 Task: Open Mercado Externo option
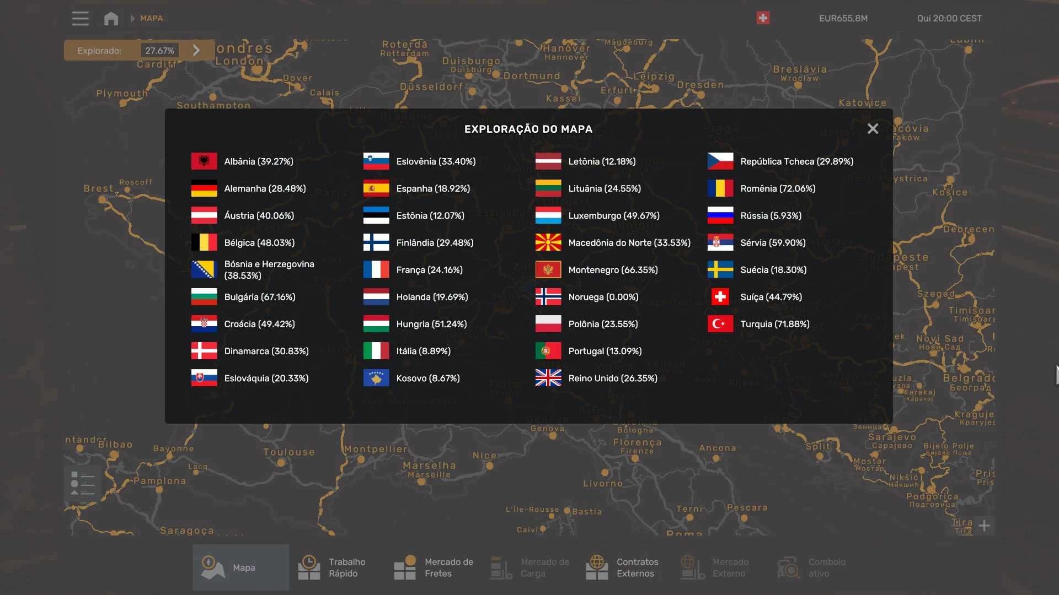point(715,567)
